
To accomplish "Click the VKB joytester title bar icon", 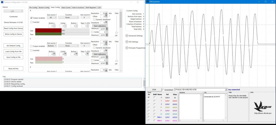I will [147, 1].
